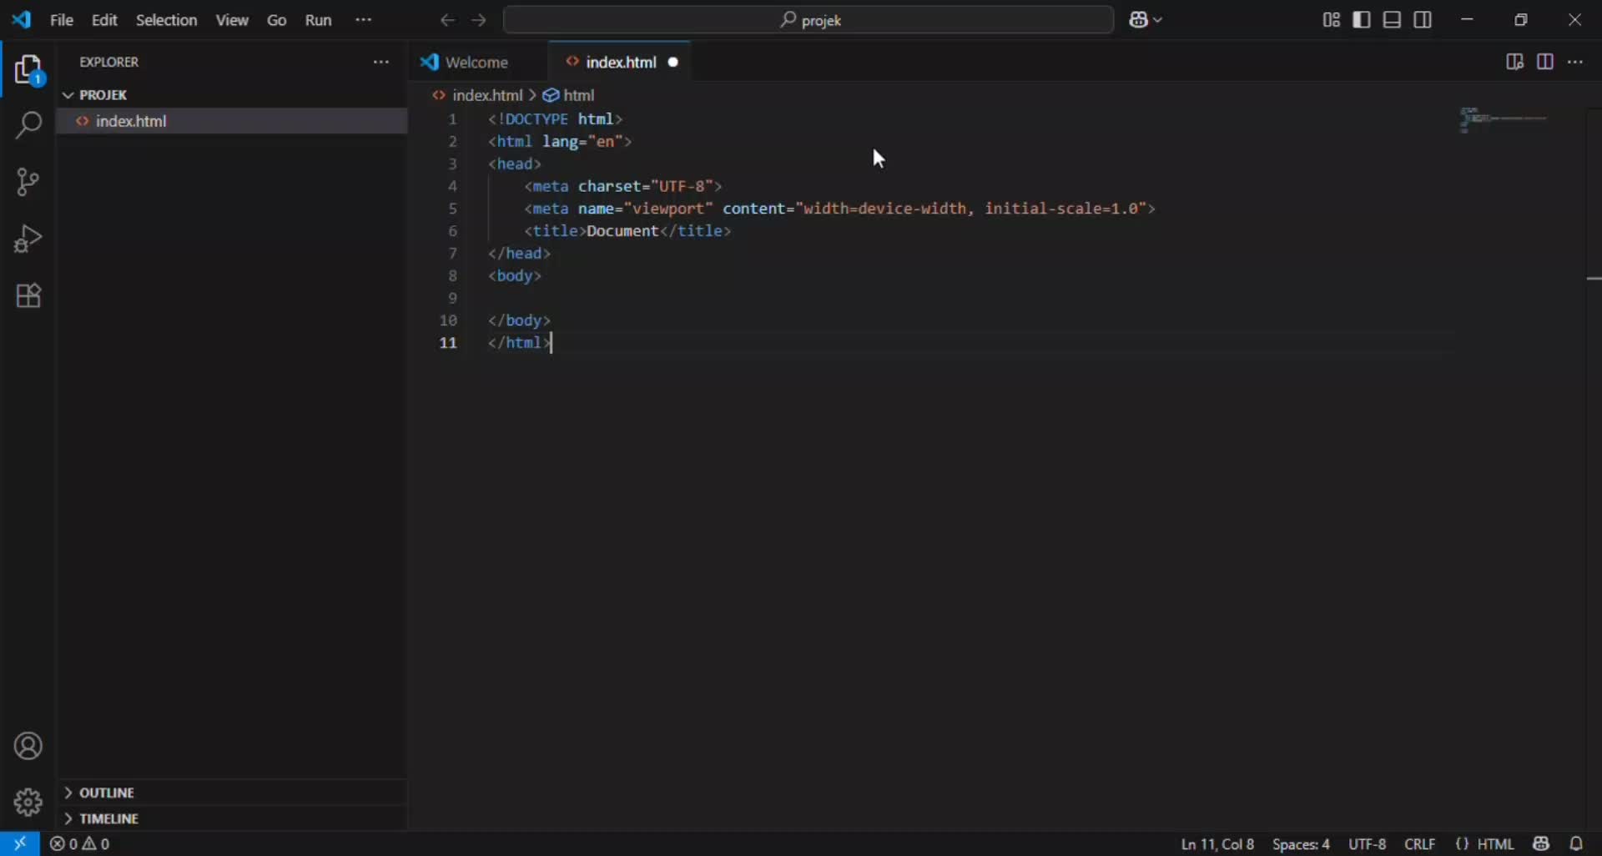Open the Explorer view in activity bar
The height and width of the screenshot is (856, 1602).
tap(28, 71)
